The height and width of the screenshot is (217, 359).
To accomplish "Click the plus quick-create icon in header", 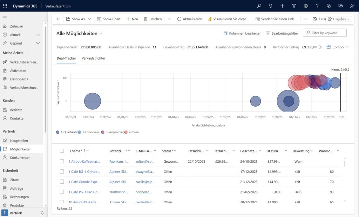I will click(x=282, y=6).
